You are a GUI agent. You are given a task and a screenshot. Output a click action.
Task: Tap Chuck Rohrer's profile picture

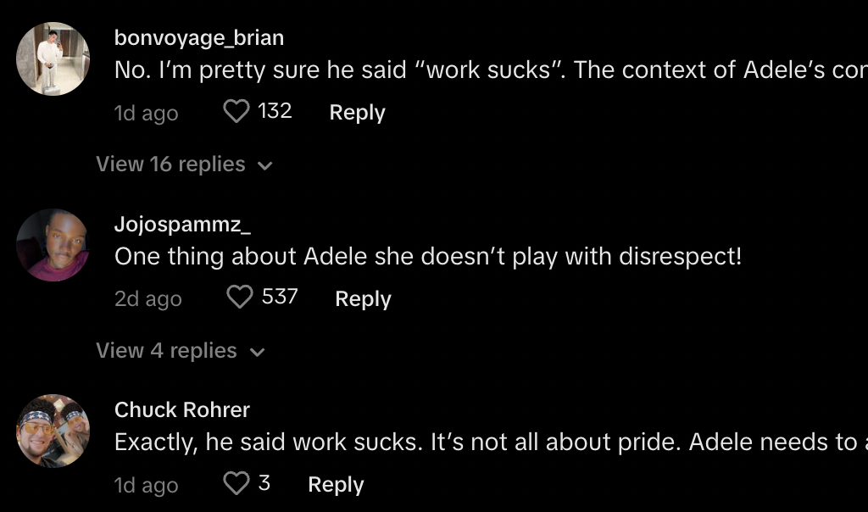(53, 431)
